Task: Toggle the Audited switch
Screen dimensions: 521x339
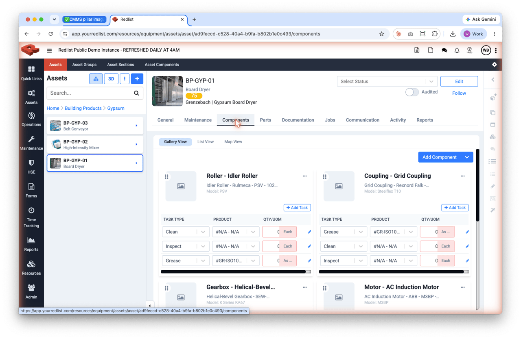Action: coord(412,92)
